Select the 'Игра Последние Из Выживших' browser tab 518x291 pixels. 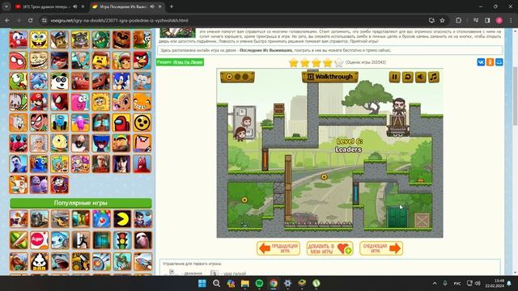point(127,6)
